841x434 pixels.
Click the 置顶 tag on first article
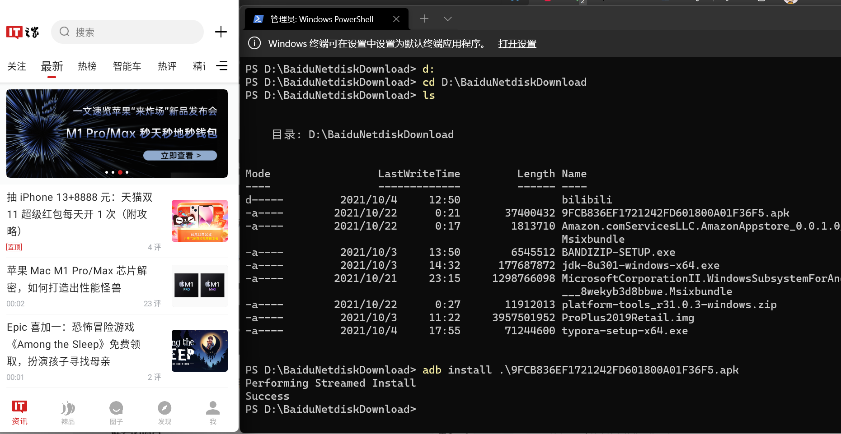(14, 247)
